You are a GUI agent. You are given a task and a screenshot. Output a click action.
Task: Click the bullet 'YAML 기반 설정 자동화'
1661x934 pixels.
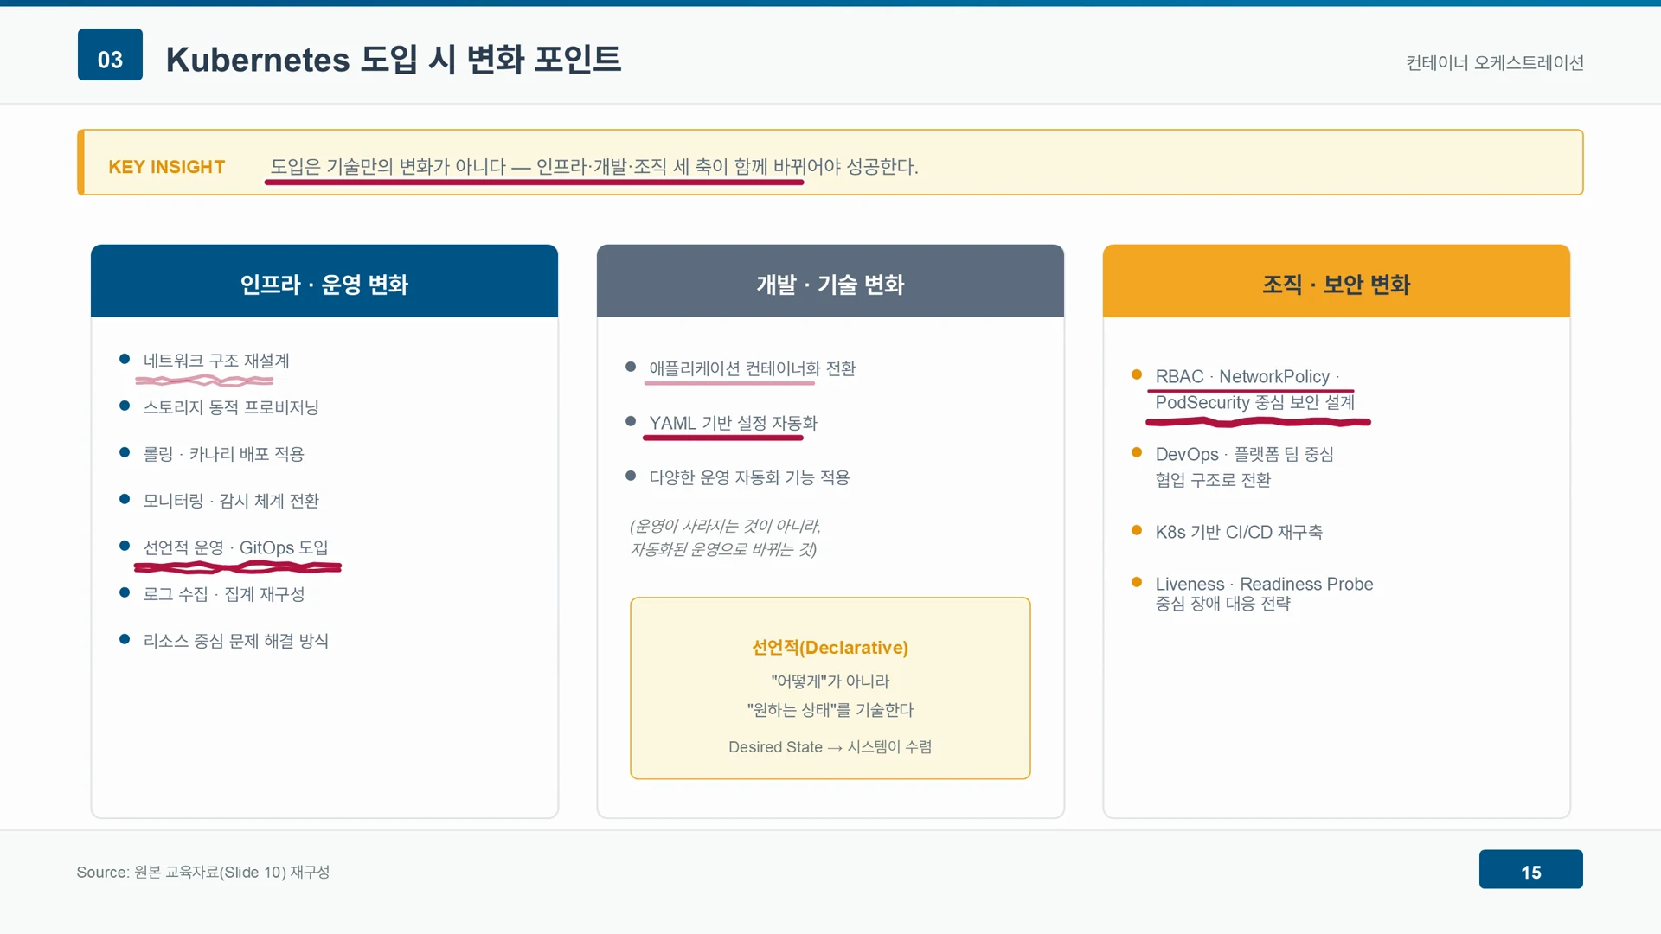733,423
